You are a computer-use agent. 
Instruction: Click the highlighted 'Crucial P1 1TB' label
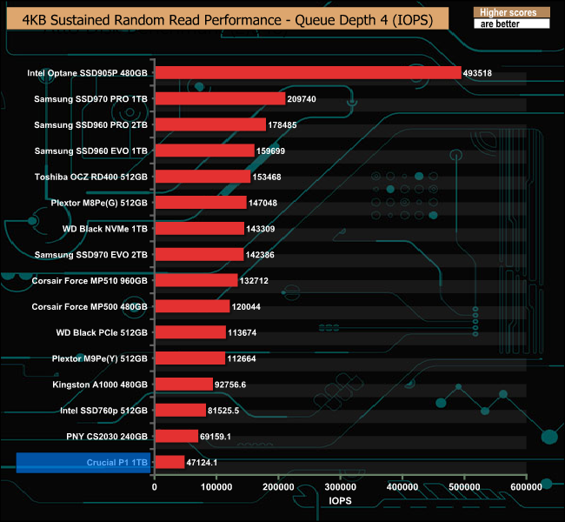pos(116,463)
